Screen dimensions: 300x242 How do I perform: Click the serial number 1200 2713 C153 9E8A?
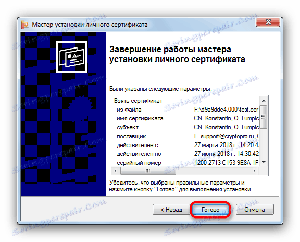[x=227, y=163]
